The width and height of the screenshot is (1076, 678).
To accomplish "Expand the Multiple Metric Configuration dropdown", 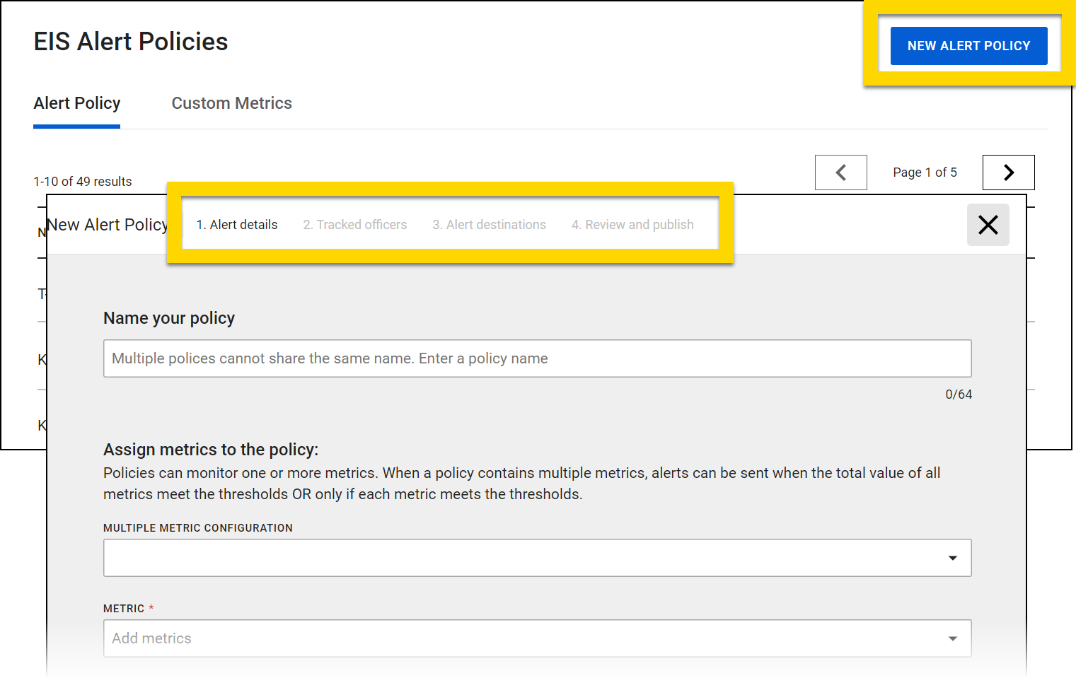I will click(537, 558).
